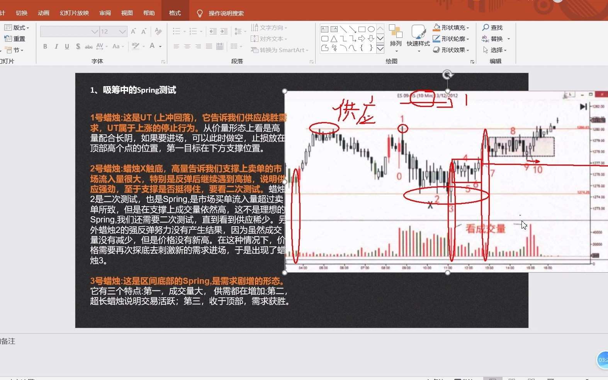Viewport: 608px width, 380px height.
Task: Click the image rotation handle
Action: 447,75
